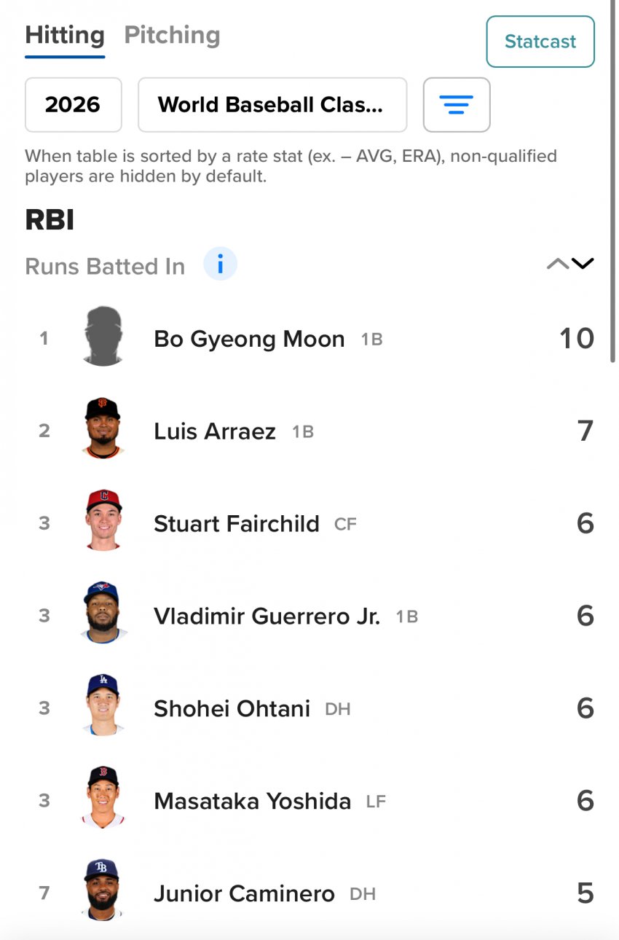Click Luis Arraez's headshot photo
The image size is (619, 940).
pos(103,429)
